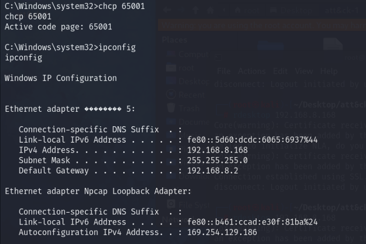Open the Help menu of background terminal
The width and height of the screenshot is (366, 244).
[329, 71]
